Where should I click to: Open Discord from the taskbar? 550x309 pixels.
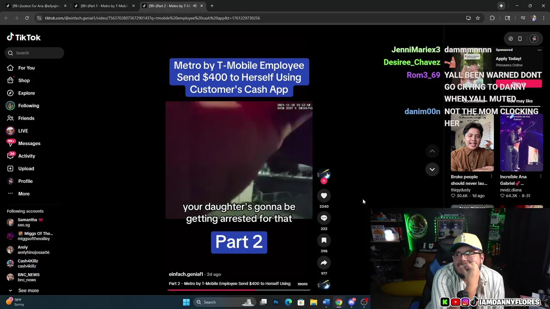click(x=351, y=302)
